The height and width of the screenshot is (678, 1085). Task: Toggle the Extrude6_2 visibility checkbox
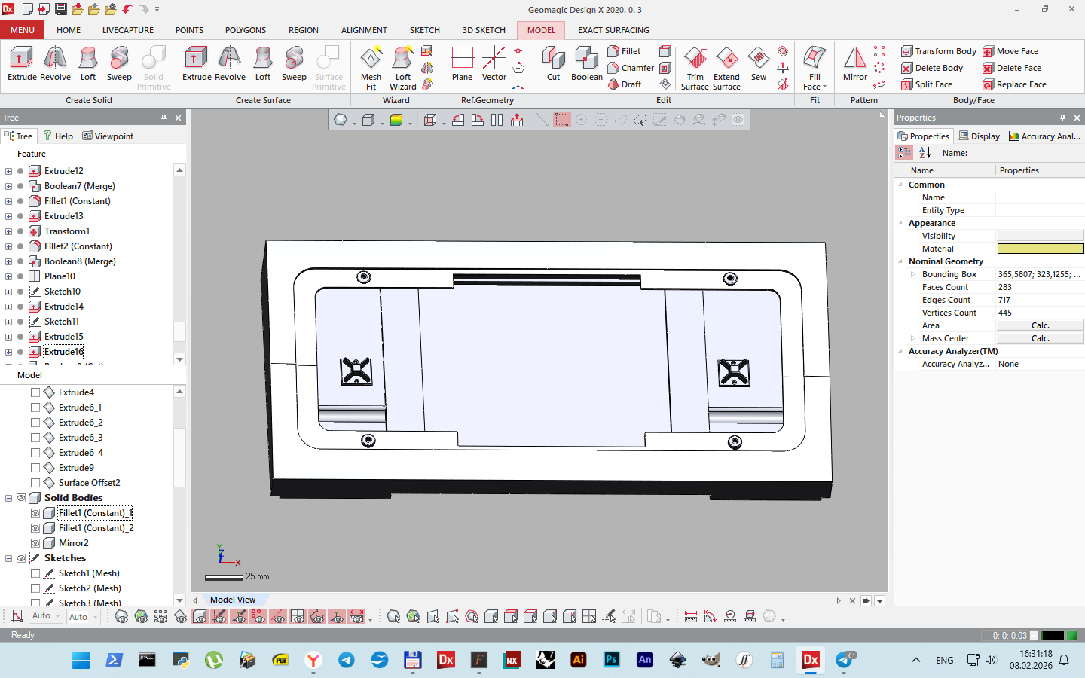35,423
